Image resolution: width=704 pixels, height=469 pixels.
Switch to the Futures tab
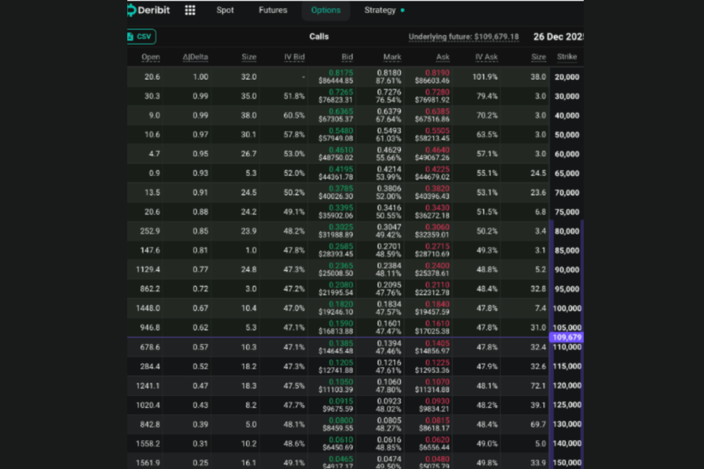(x=272, y=10)
